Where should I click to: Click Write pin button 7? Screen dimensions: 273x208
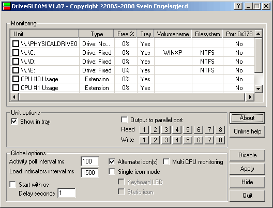click(x=209, y=140)
